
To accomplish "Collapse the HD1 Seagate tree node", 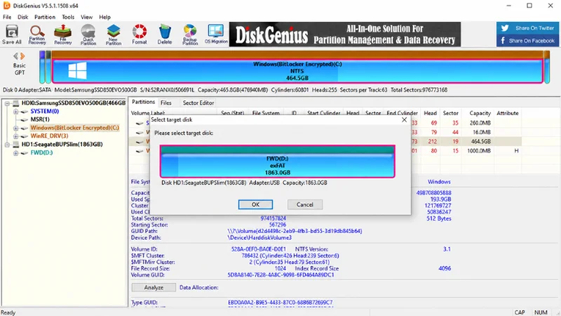I will coord(7,145).
